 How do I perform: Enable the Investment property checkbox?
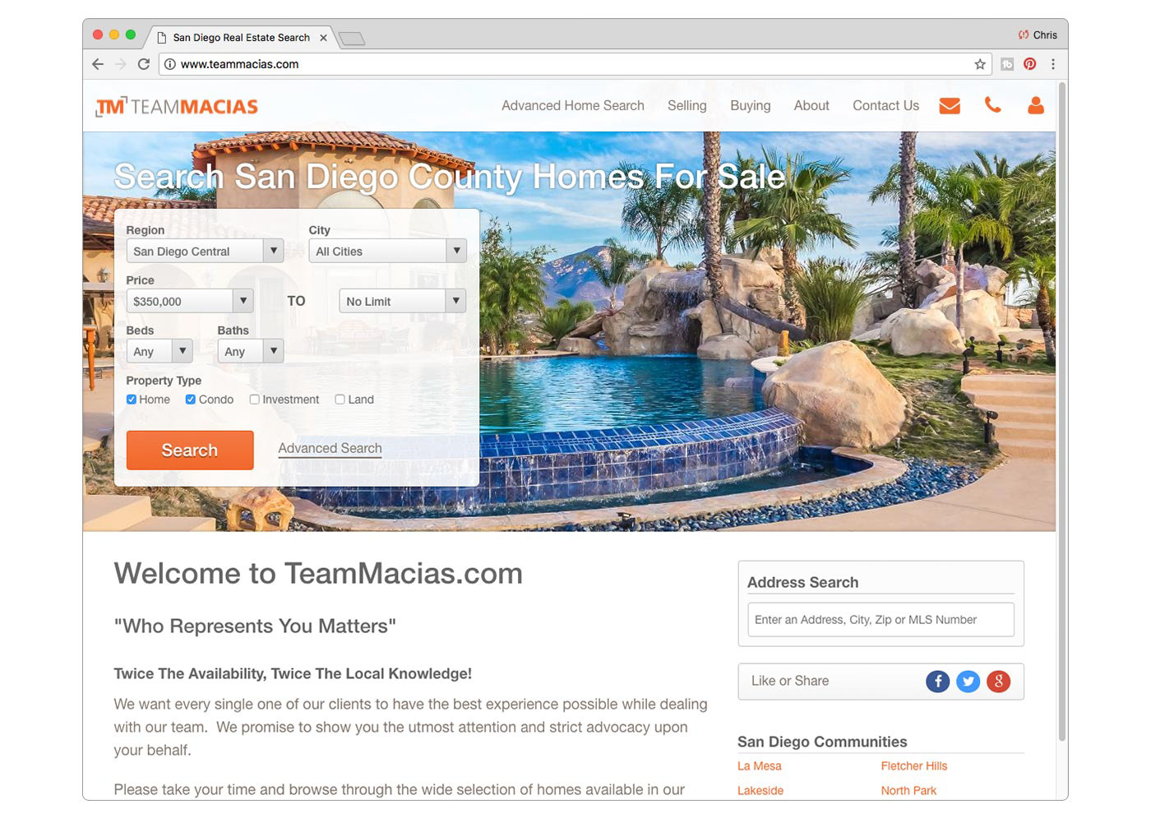coord(254,400)
